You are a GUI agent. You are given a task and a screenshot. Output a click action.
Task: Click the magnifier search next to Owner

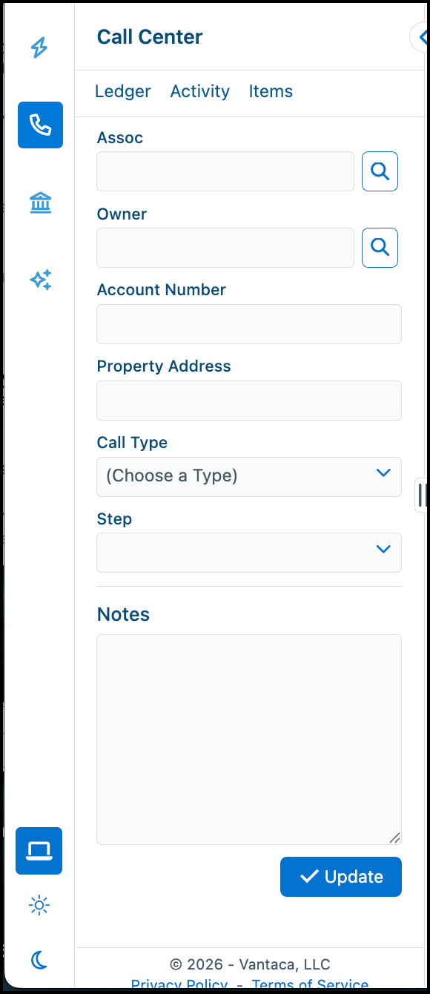(x=380, y=248)
